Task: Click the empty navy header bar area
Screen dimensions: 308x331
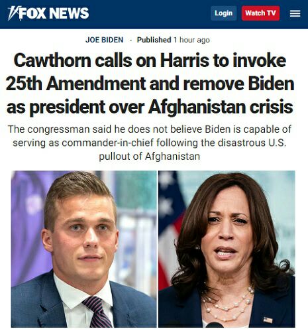Action: [x=150, y=14]
